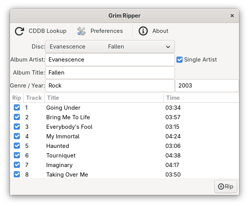Image resolution: width=249 pixels, height=206 pixels.
Task: Click track number 5 cell
Action: (27, 146)
